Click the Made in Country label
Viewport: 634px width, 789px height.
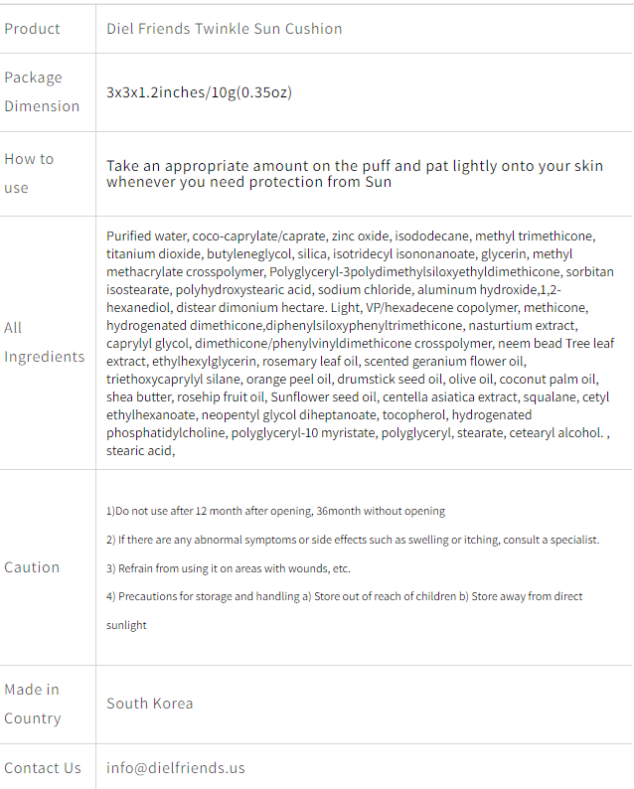point(33,704)
